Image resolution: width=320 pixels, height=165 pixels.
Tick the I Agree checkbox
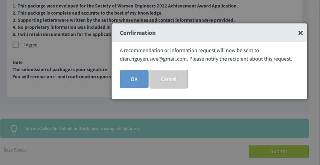[x=16, y=45]
